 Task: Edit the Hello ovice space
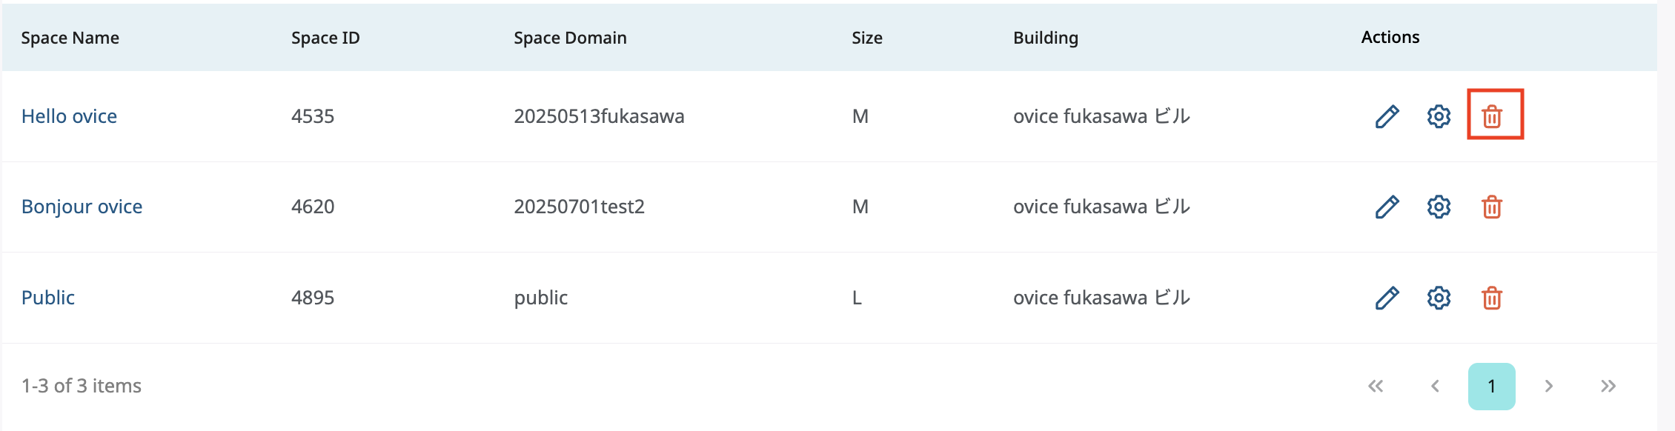(x=1387, y=116)
